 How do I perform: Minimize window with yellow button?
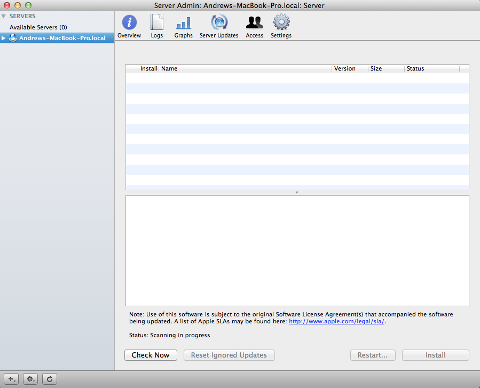(x=18, y=5)
